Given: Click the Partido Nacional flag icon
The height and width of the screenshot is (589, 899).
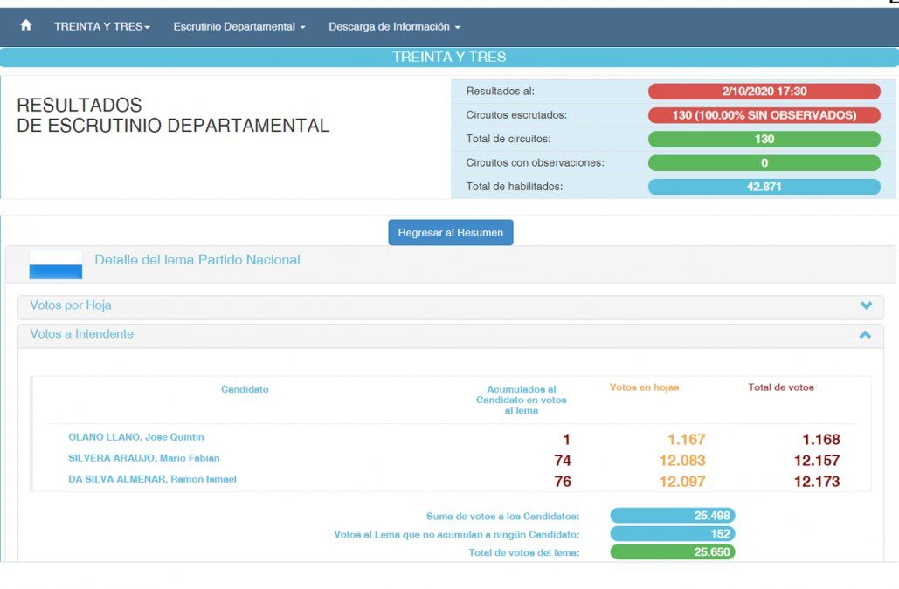Looking at the screenshot, I should coord(56,264).
